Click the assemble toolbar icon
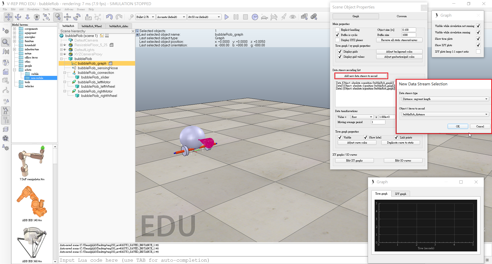 (88, 17)
